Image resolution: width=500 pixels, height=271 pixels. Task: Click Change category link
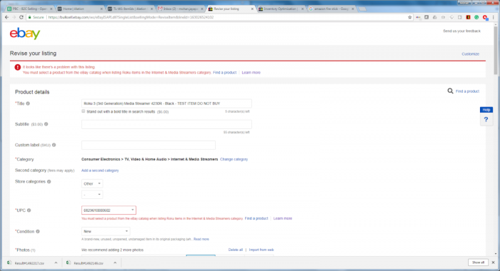point(234,159)
